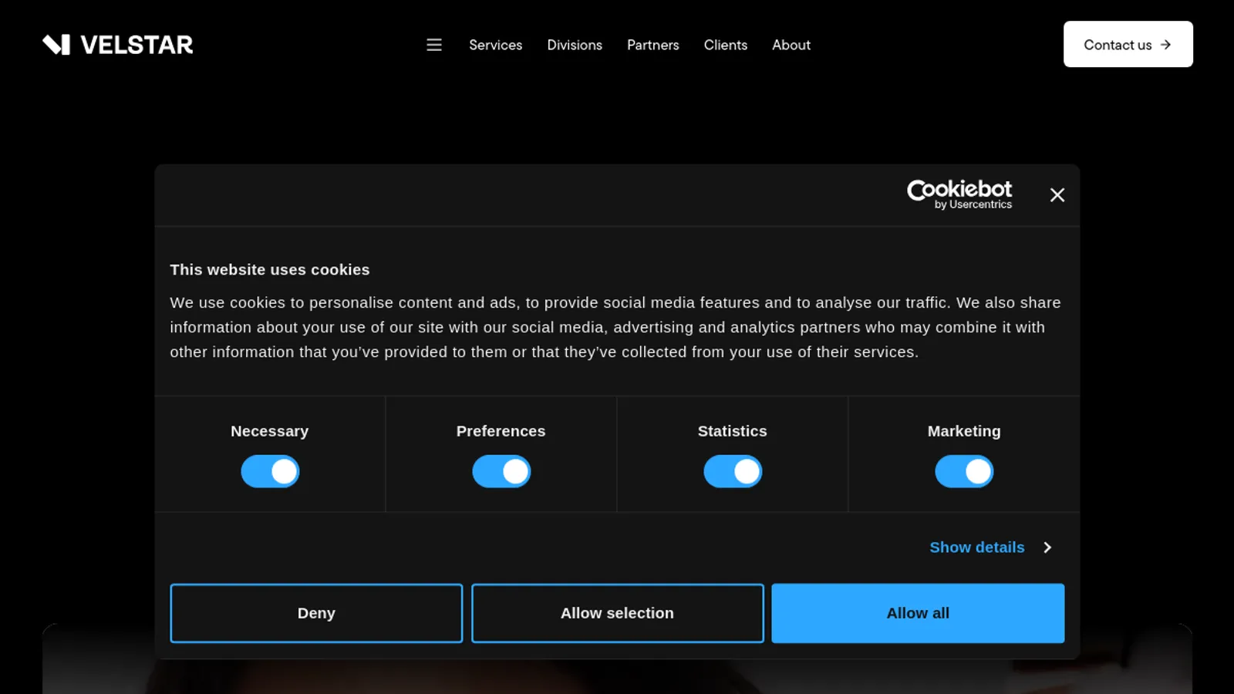Click the 'This website uses cookies' heading
Viewport: 1234px width, 694px height.
pos(270,270)
